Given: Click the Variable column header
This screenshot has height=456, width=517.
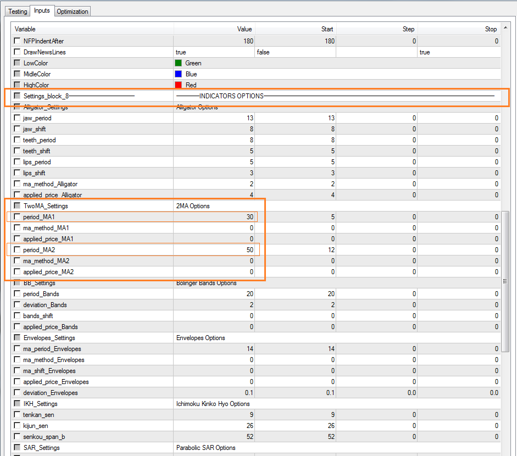Looking at the screenshot, I should (x=92, y=29).
